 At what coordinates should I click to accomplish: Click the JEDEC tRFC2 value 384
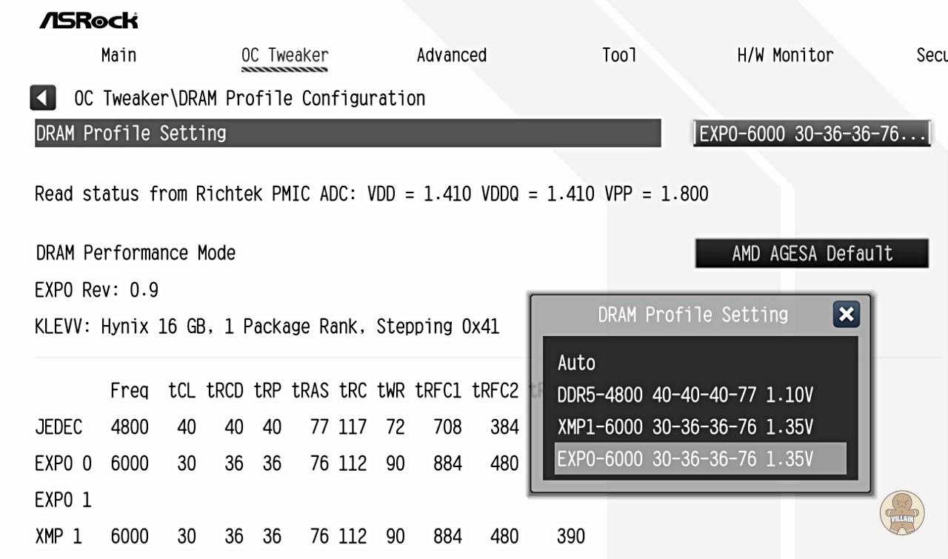click(x=504, y=427)
